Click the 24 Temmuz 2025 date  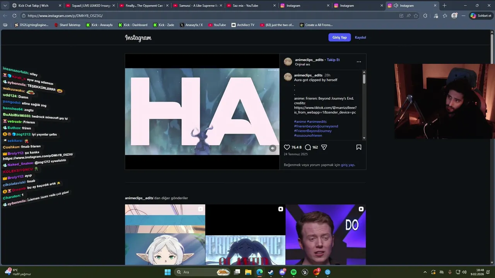coord(296,154)
